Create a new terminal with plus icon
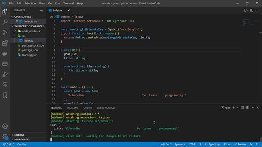 point(234,107)
